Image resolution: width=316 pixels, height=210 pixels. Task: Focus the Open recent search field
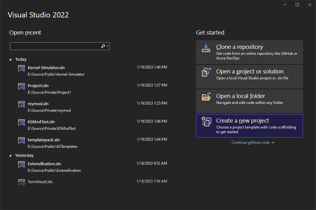pyautogui.click(x=55, y=46)
